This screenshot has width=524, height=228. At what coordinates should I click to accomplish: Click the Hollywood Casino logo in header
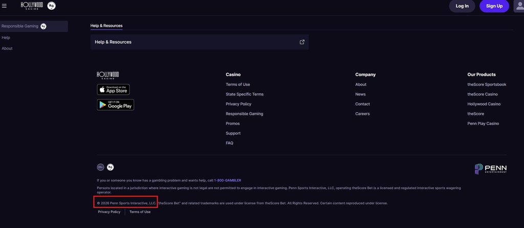point(32,5)
